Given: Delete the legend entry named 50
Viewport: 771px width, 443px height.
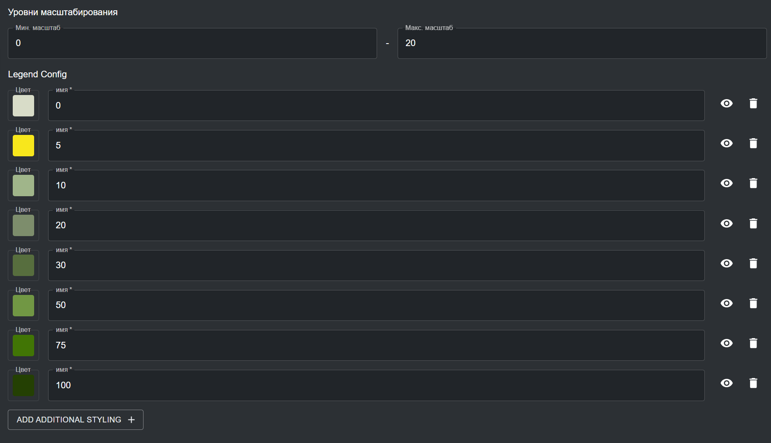Looking at the screenshot, I should tap(753, 303).
